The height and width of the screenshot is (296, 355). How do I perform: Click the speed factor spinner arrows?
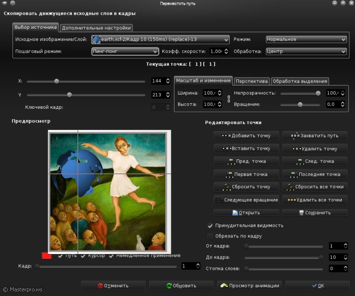tap(226, 51)
